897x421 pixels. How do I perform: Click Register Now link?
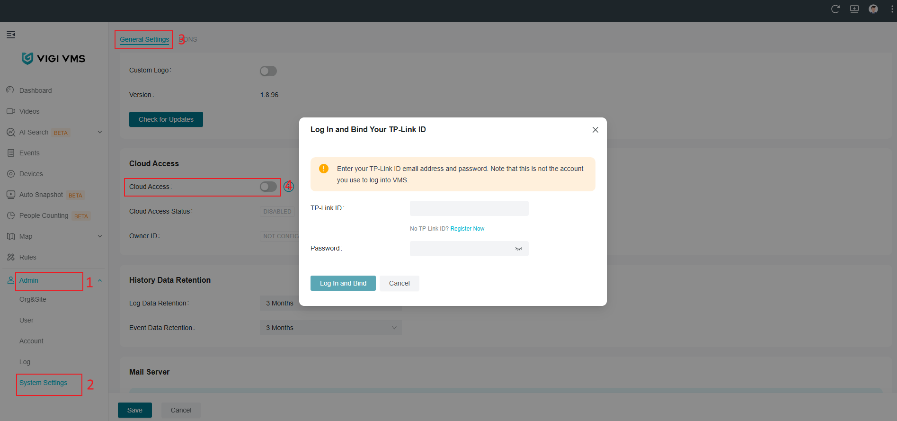[467, 229]
